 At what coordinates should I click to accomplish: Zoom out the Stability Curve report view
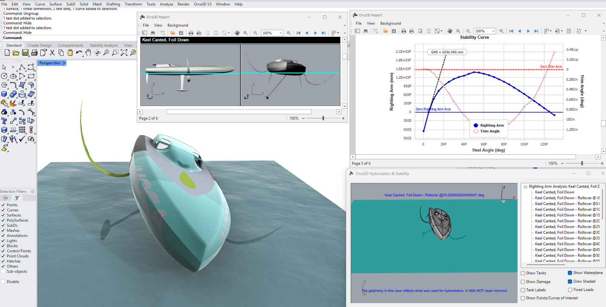467,30
